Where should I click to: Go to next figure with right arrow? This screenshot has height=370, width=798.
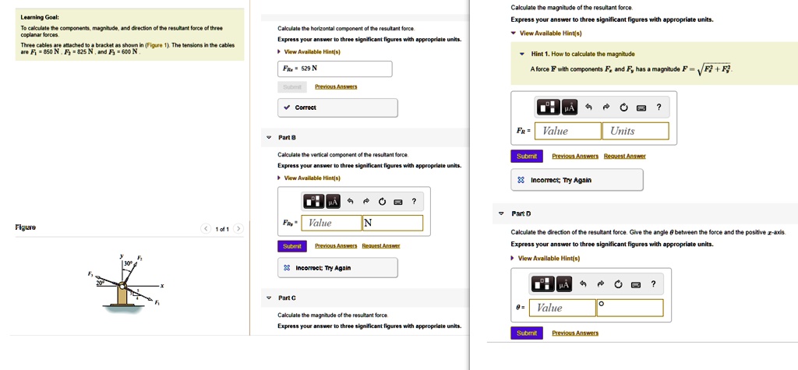238,229
